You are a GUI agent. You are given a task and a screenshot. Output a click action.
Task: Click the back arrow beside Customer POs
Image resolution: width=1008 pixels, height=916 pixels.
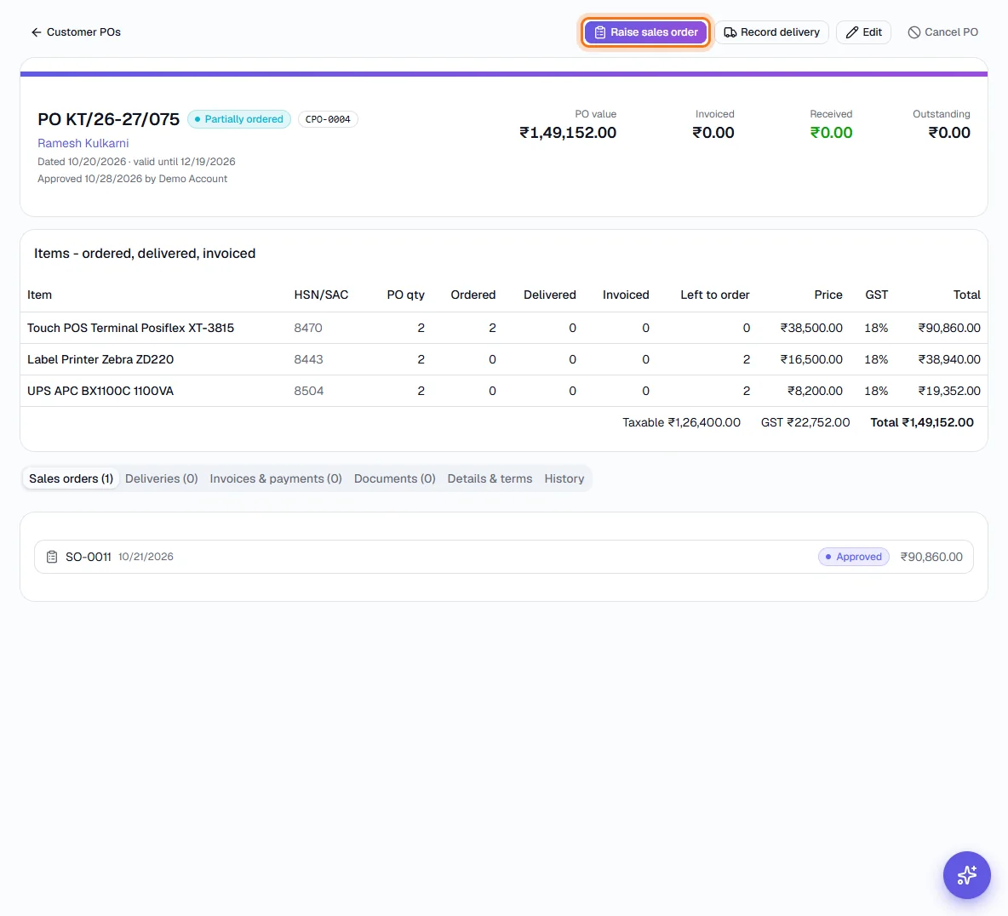tap(36, 32)
